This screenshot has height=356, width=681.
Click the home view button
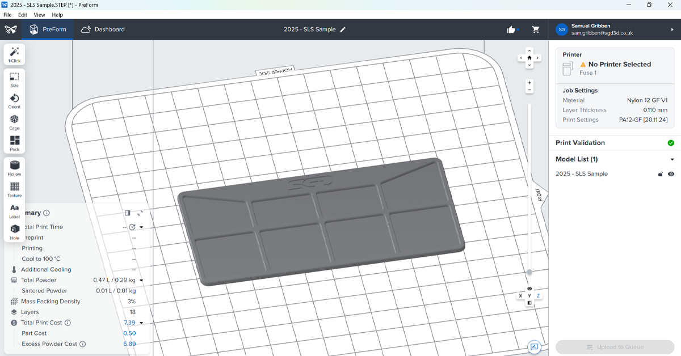click(x=529, y=58)
